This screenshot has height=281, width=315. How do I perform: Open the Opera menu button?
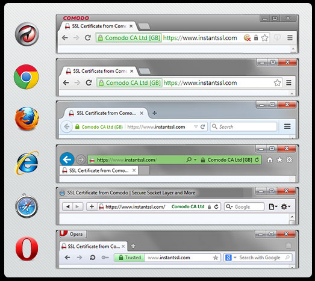point(73,234)
